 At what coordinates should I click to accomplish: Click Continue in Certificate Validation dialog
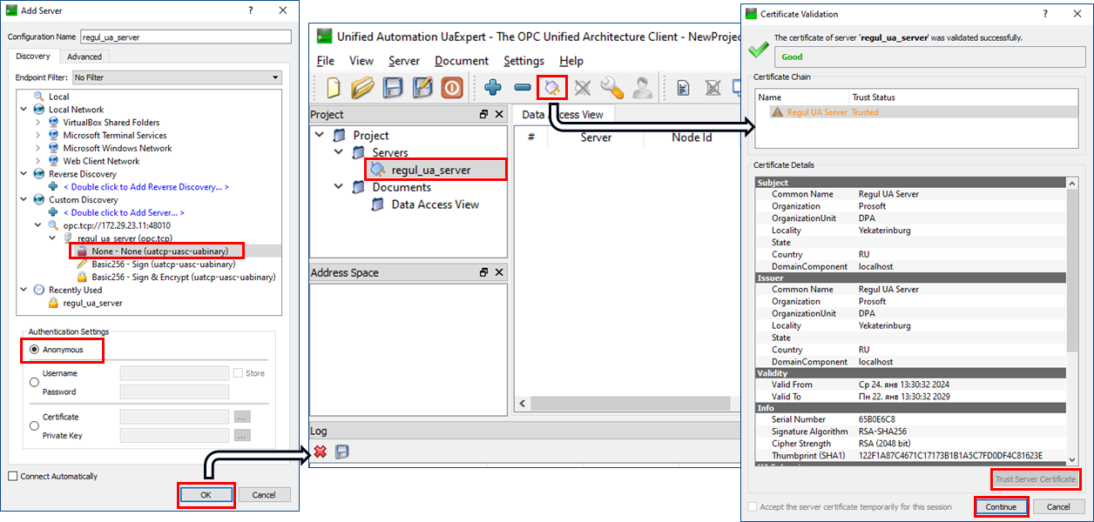click(1001, 506)
